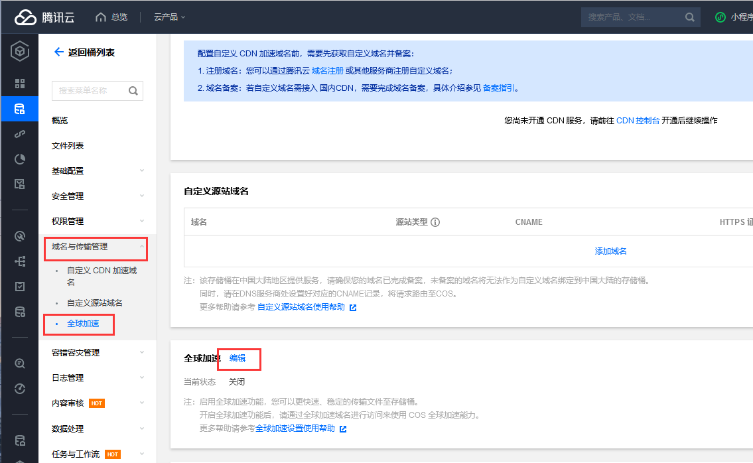Screen dimensions: 753x463
Task: Click the 小程序 mini program icon
Action: point(720,17)
